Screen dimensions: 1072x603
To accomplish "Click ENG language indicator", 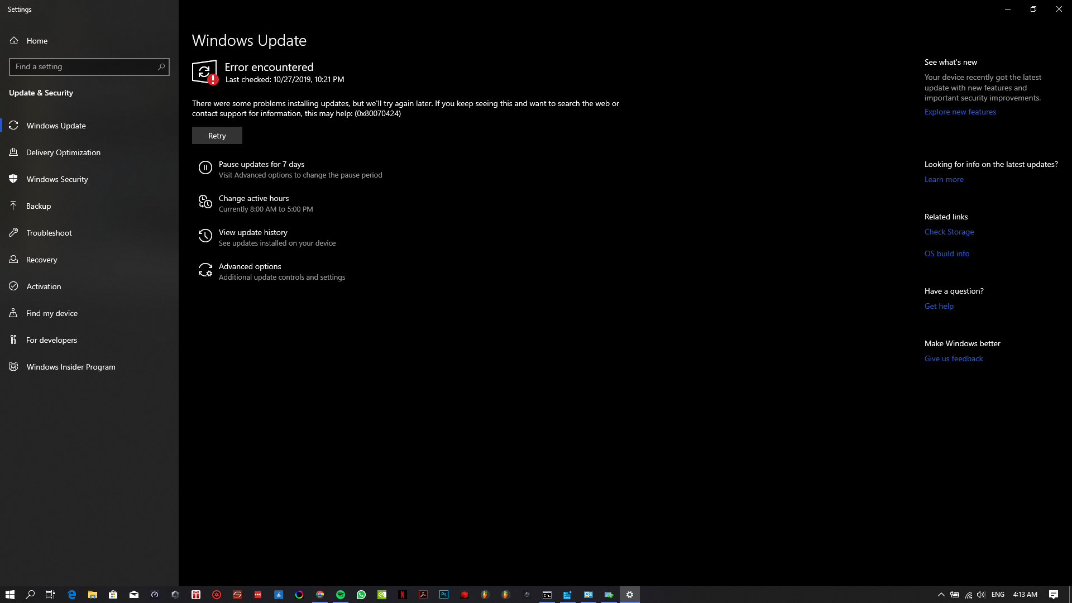I will click(x=998, y=595).
